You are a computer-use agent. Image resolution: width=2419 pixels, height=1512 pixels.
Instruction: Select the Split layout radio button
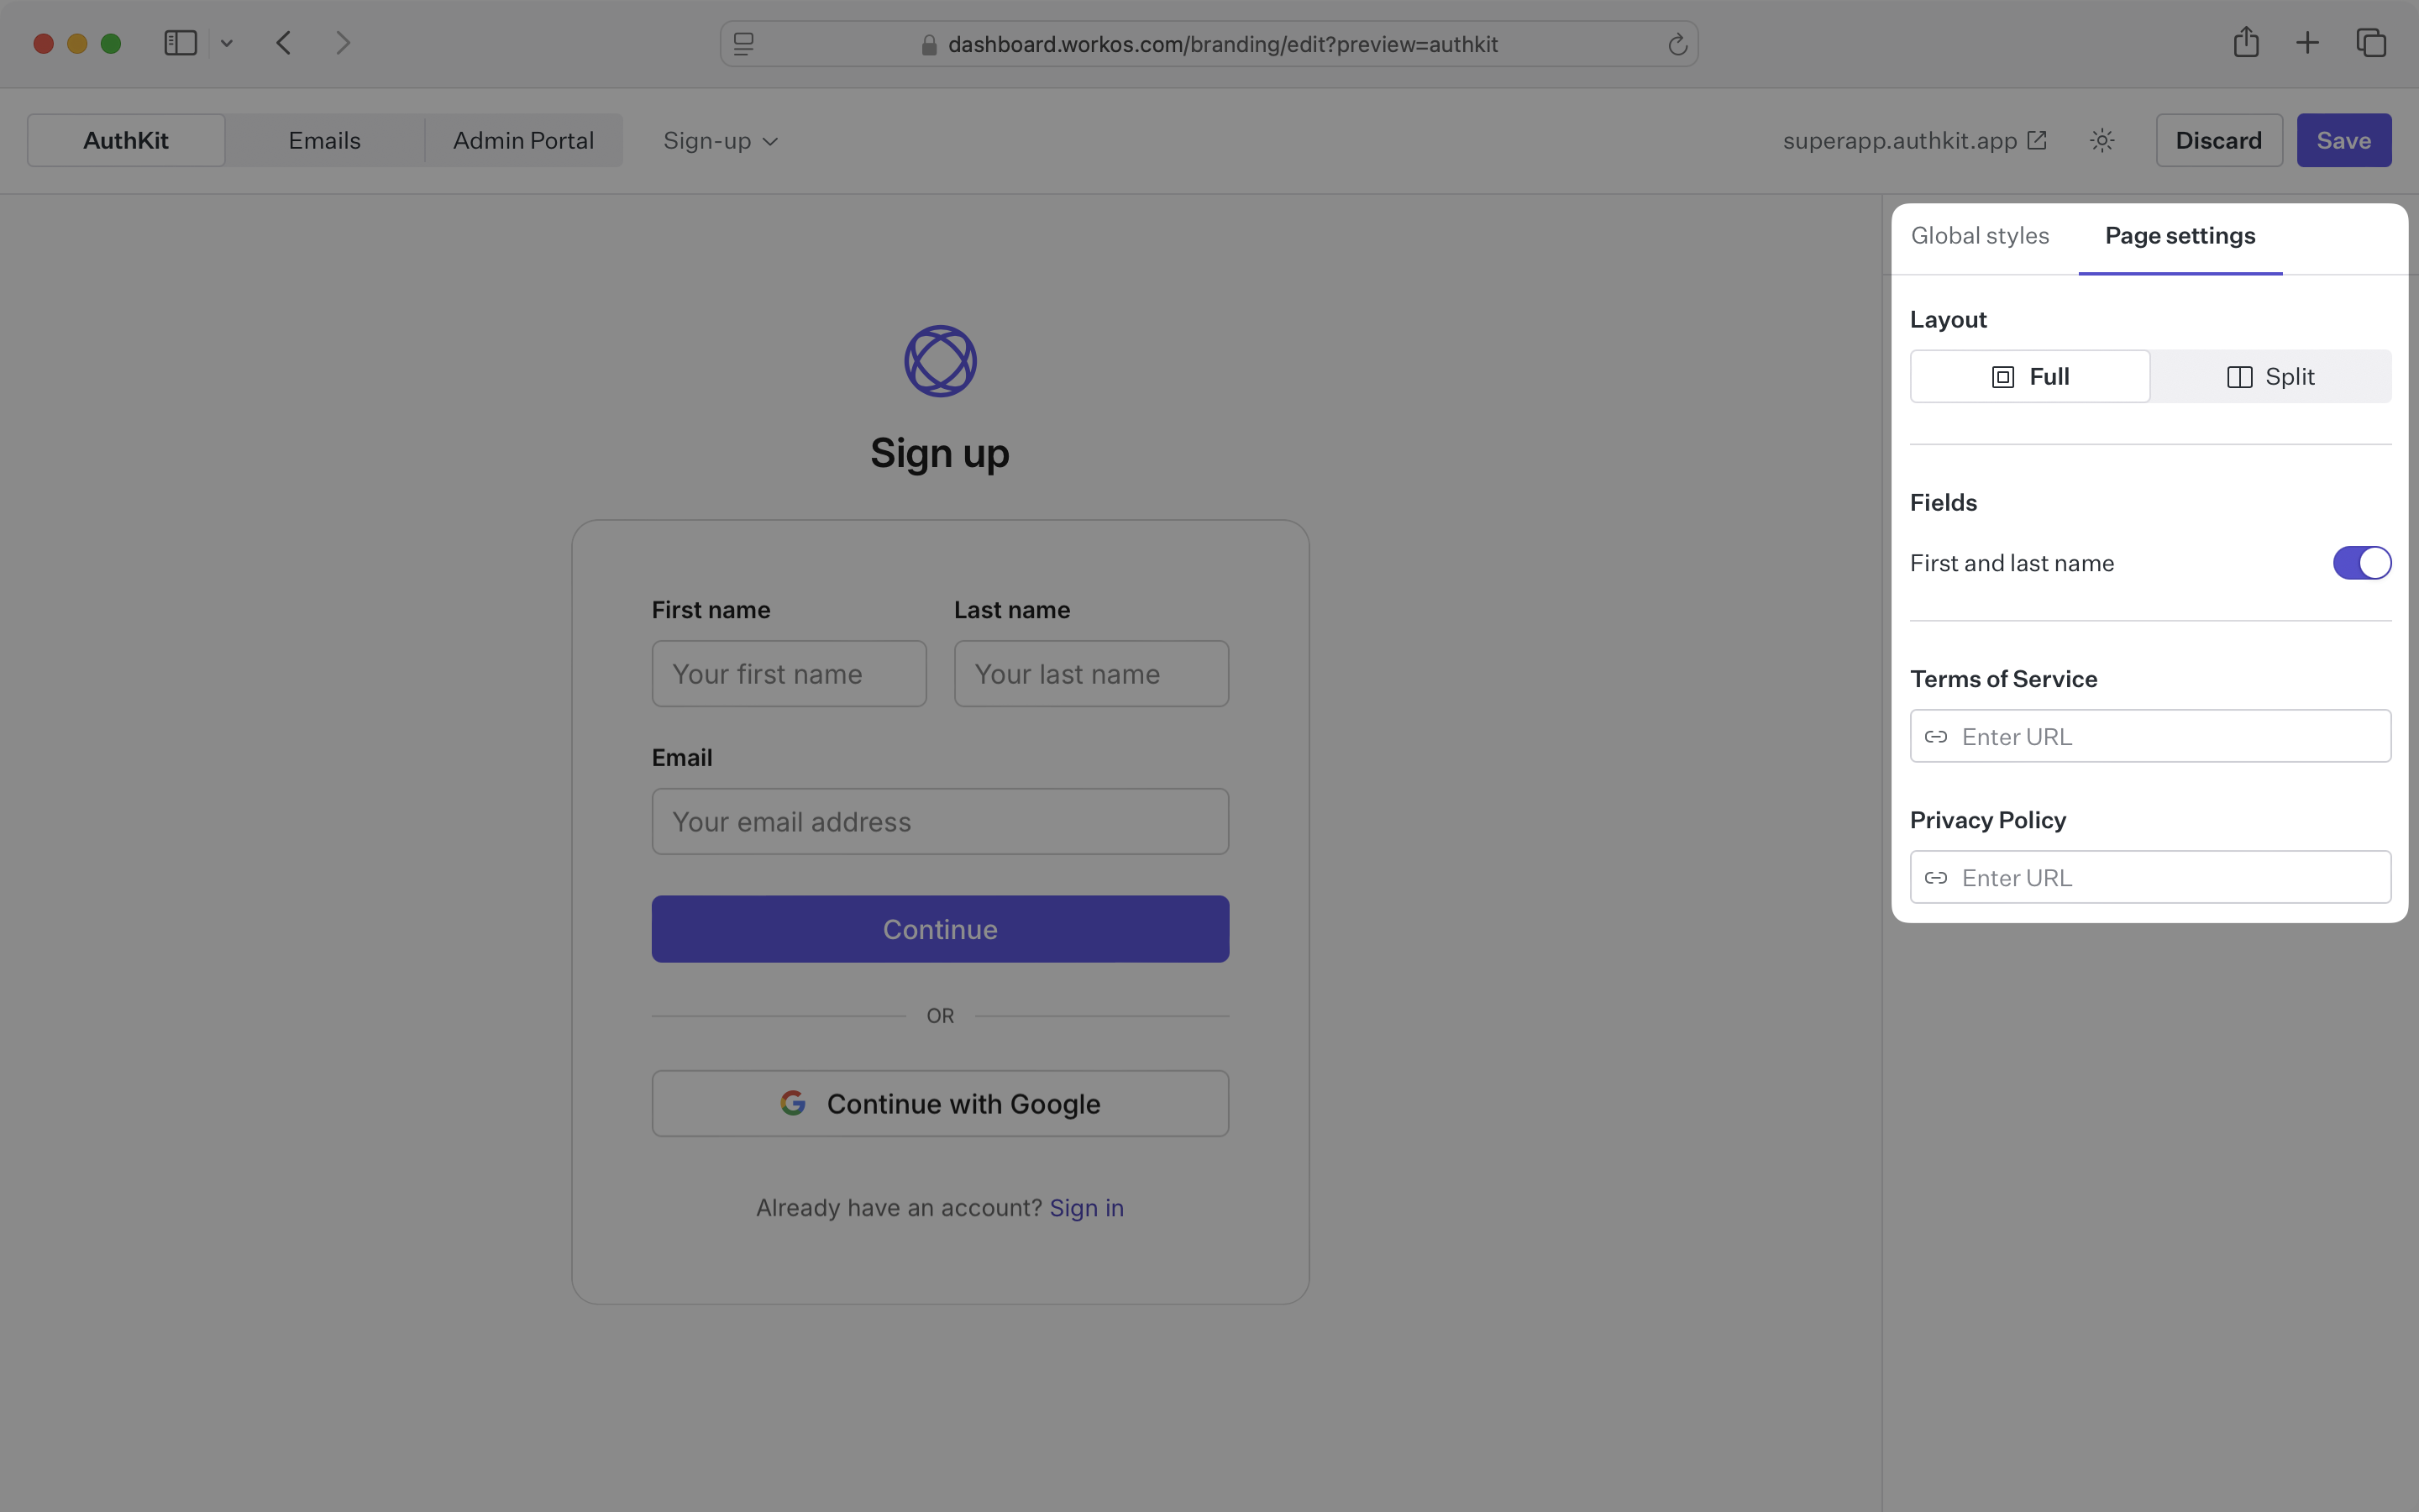tap(2271, 376)
